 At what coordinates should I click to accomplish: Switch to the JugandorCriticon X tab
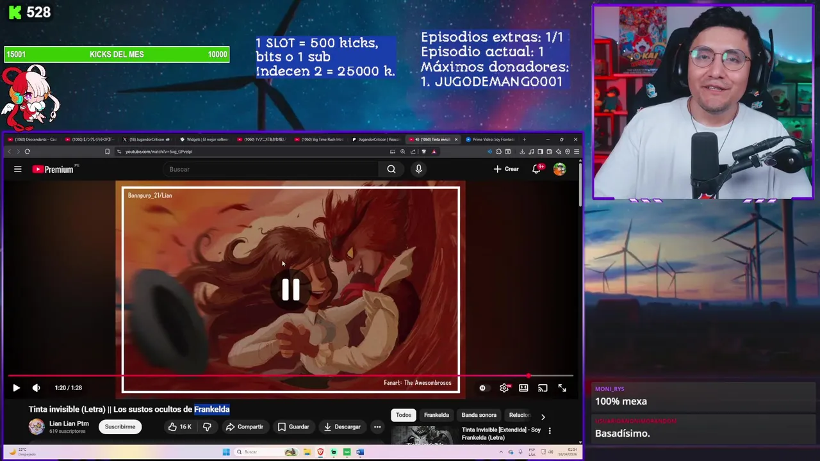tap(148, 140)
